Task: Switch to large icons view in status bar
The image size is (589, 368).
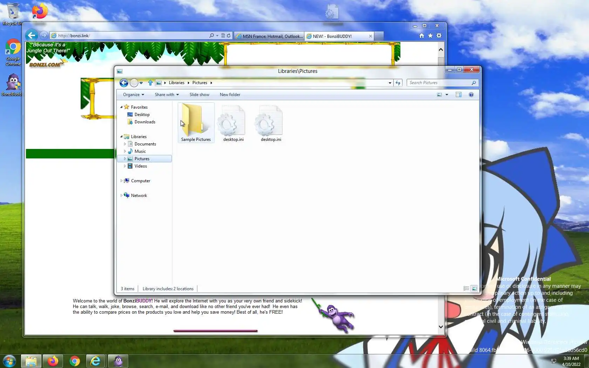Action: [474, 288]
